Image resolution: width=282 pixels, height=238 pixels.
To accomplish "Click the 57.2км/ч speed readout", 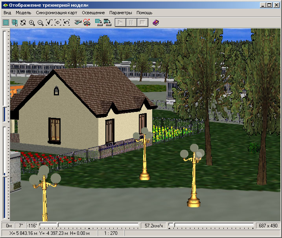I will point(154,225).
